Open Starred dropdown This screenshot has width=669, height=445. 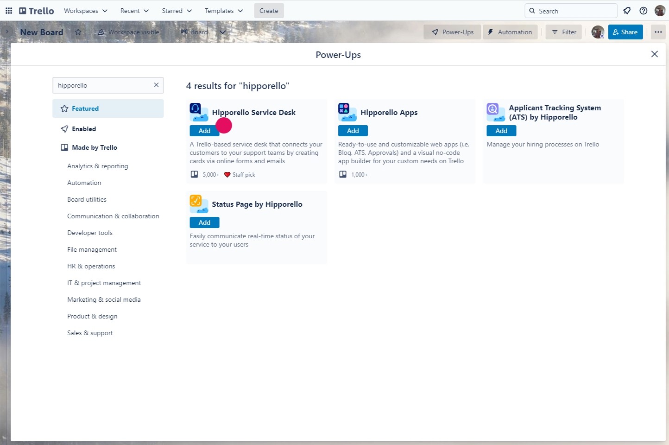click(177, 11)
